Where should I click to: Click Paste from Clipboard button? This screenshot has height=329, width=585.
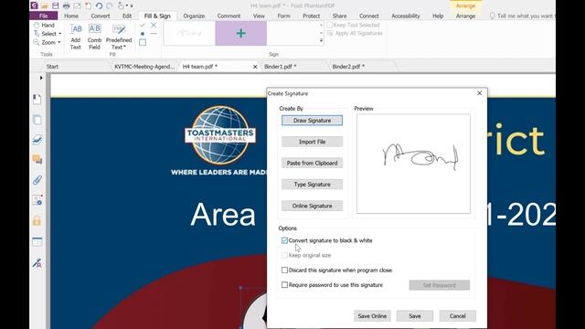coord(312,163)
